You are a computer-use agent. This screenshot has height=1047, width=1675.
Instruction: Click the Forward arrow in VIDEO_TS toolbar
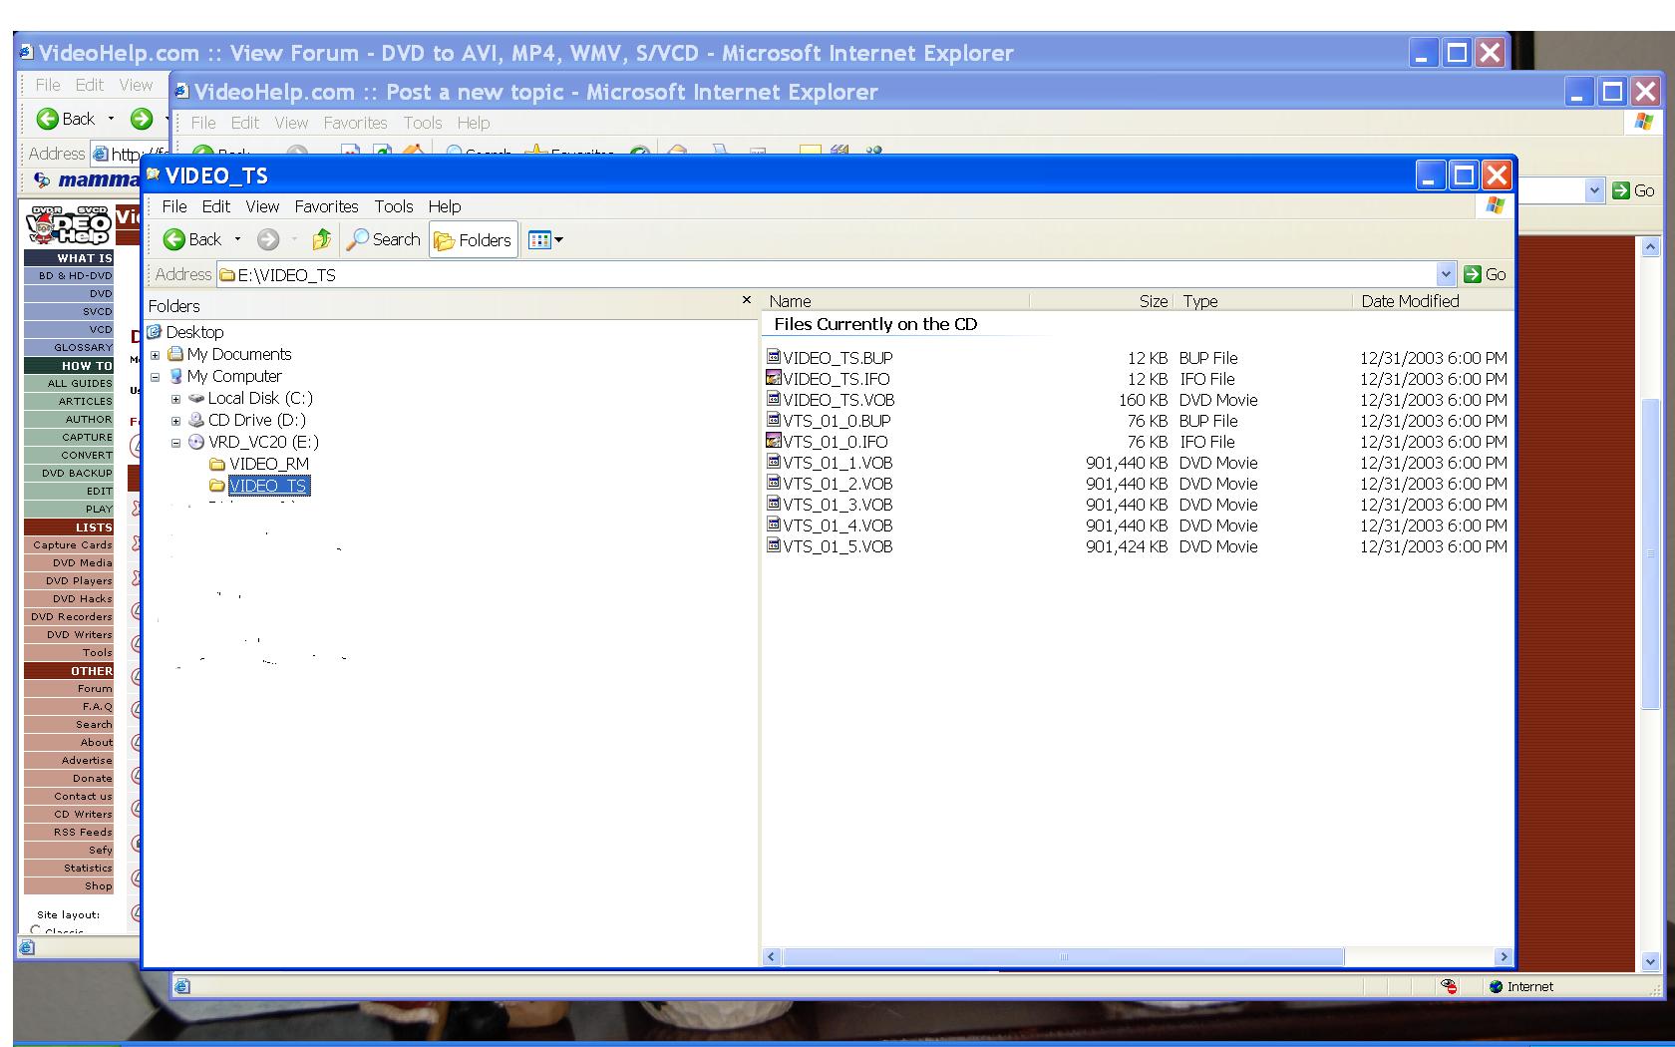(267, 239)
